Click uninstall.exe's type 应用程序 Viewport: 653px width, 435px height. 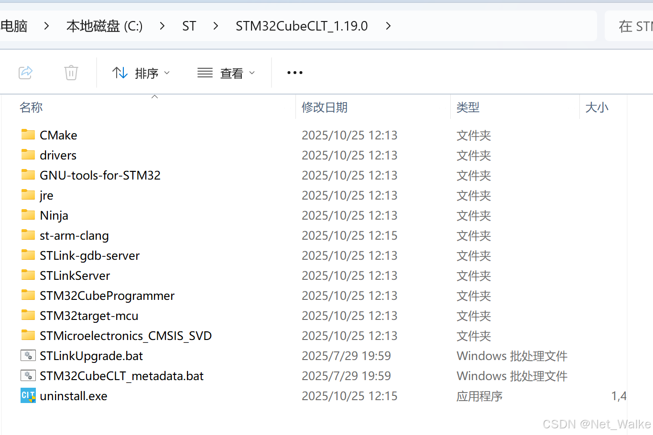[479, 396]
